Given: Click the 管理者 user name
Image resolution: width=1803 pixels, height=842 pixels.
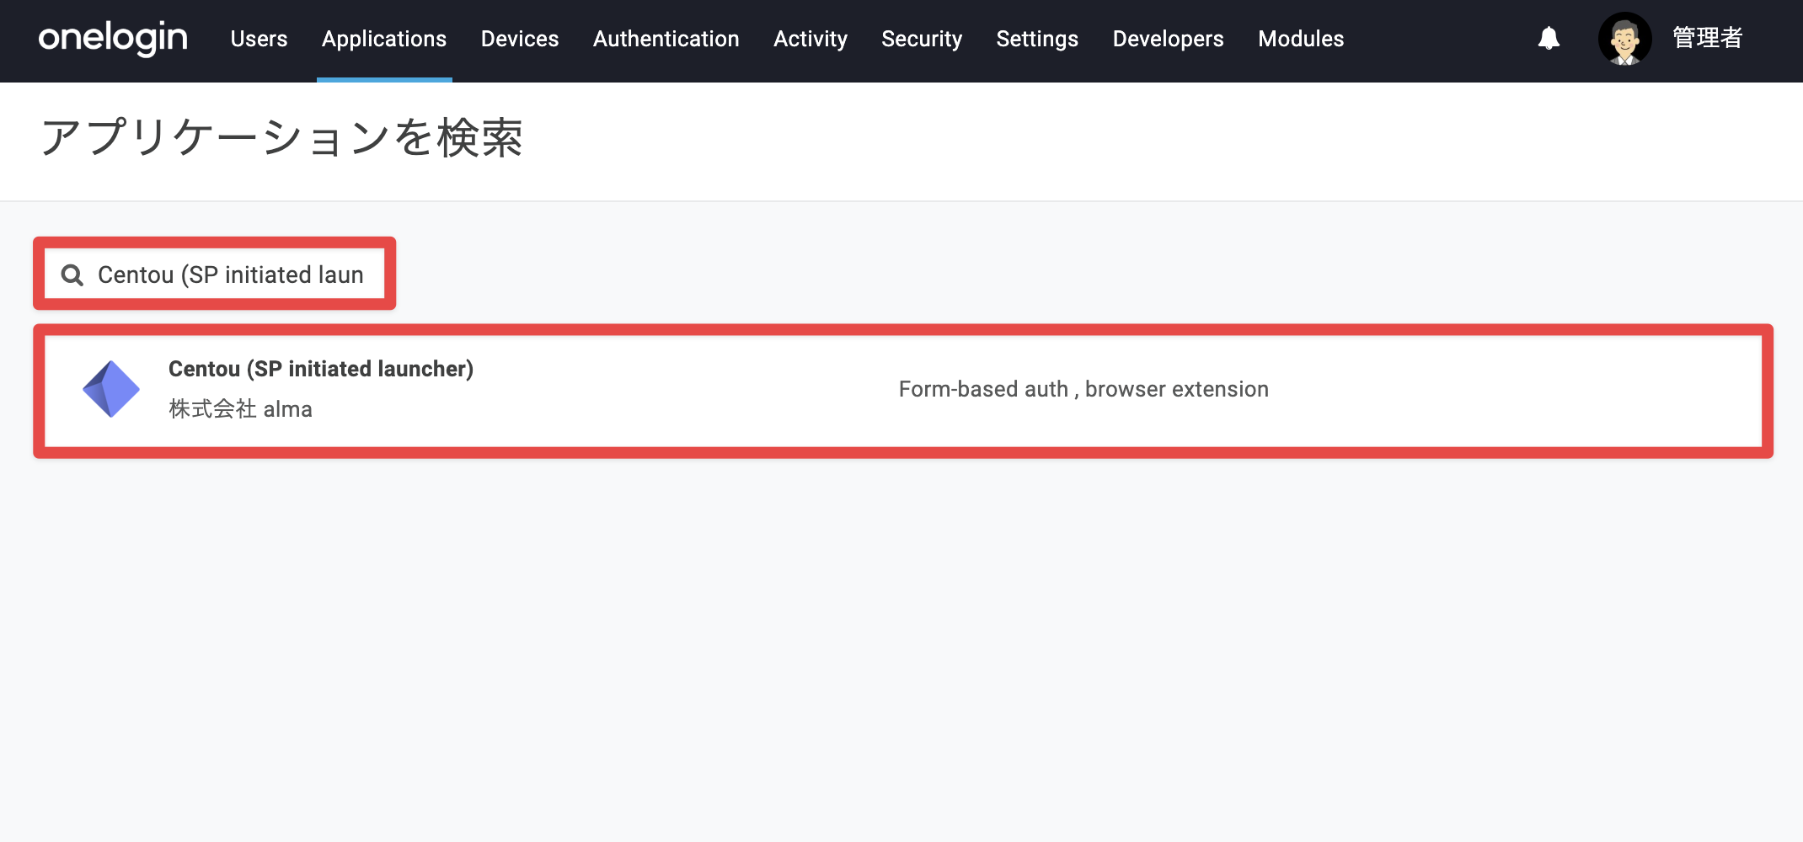Looking at the screenshot, I should tap(1708, 38).
